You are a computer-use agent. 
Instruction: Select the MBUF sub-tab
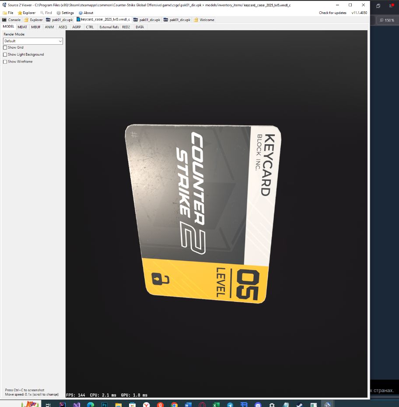(36, 27)
